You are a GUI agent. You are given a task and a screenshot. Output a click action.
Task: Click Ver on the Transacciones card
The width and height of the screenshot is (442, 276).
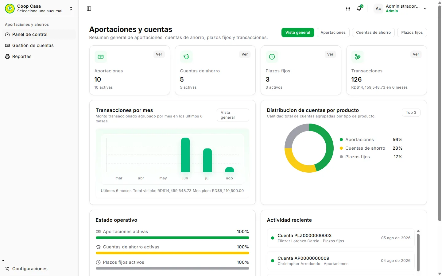click(416, 54)
